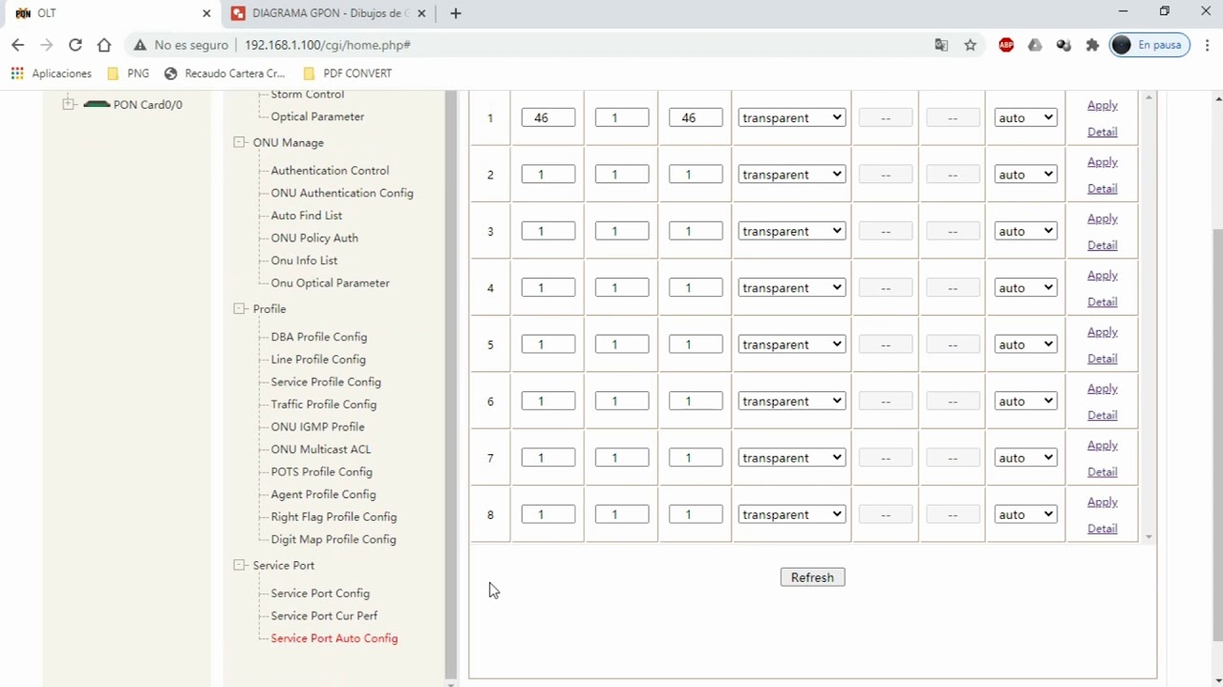Reload the current page
Image resolution: width=1223 pixels, height=687 pixels.
75,45
